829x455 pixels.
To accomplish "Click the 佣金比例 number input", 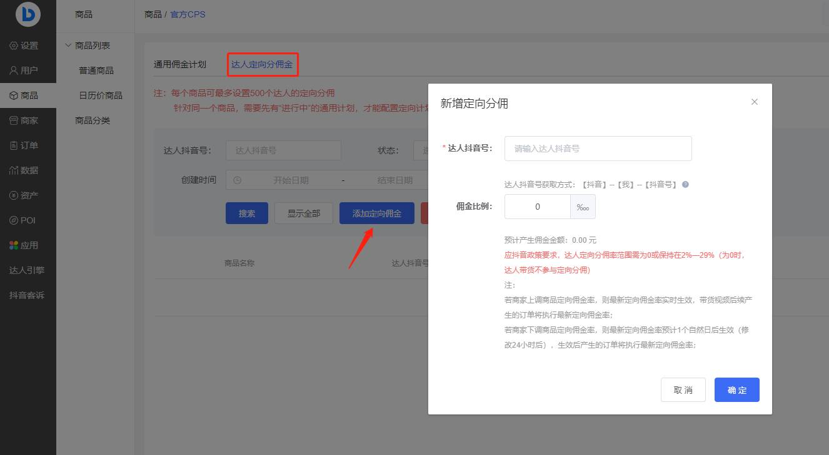I will pos(538,207).
